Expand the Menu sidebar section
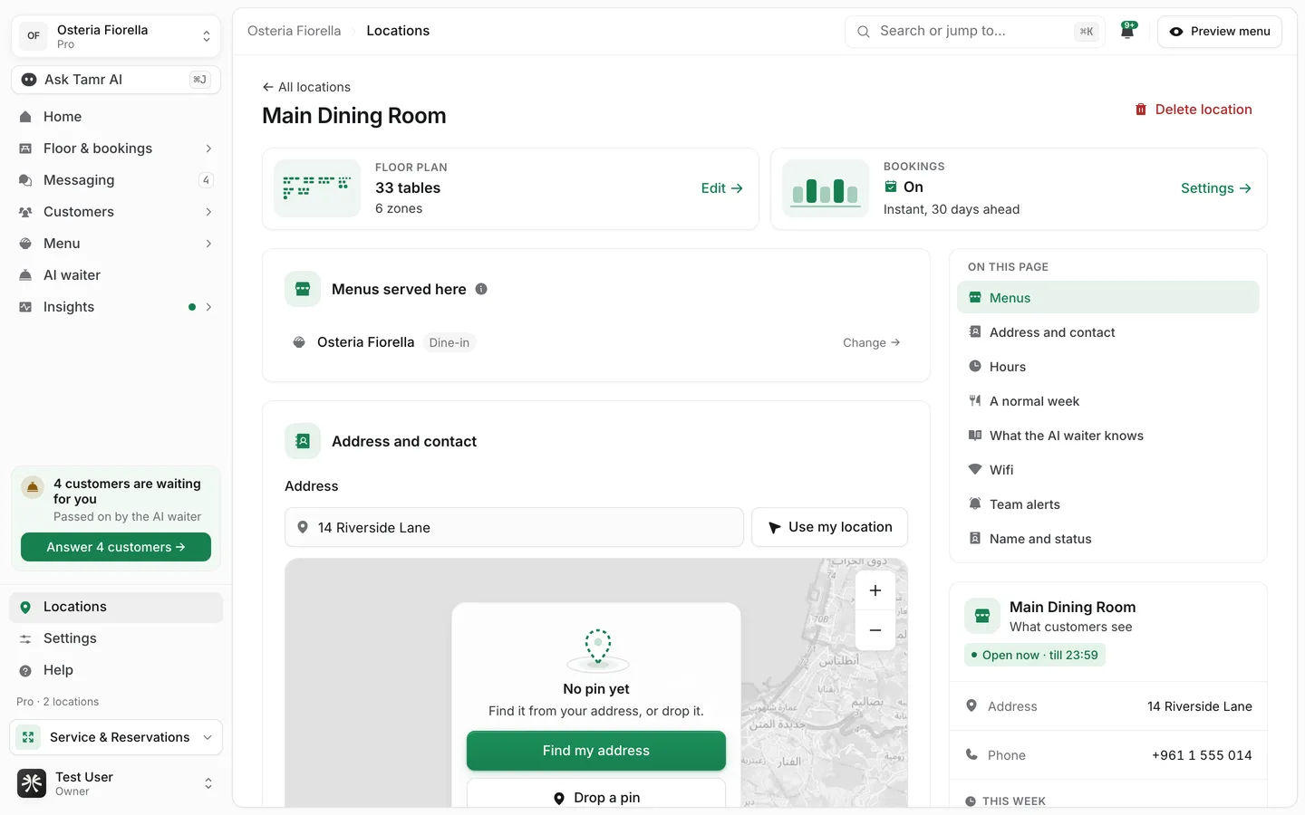The width and height of the screenshot is (1305, 815). click(116, 244)
